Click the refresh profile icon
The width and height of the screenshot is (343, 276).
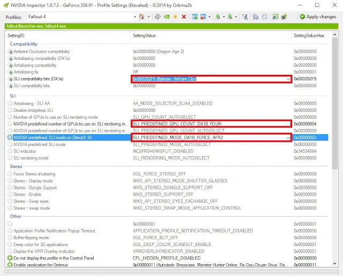point(158,17)
